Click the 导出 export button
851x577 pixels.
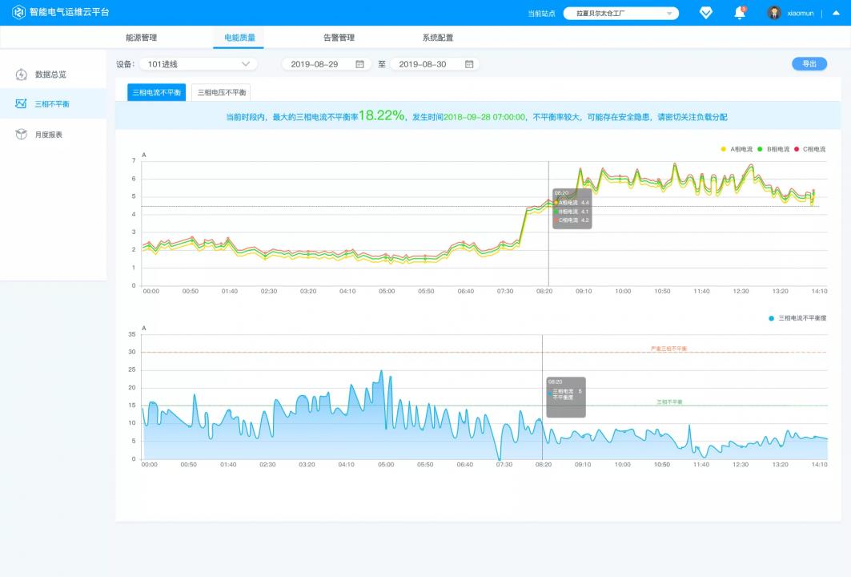coord(809,64)
